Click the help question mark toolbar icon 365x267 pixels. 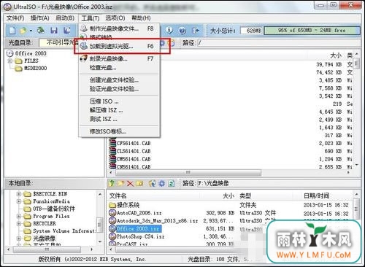point(182,31)
